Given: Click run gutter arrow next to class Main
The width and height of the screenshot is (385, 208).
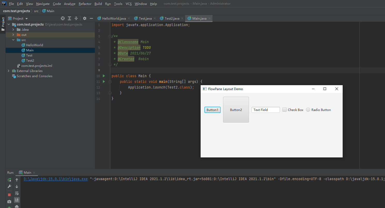Looking at the screenshot, I should tap(104, 76).
